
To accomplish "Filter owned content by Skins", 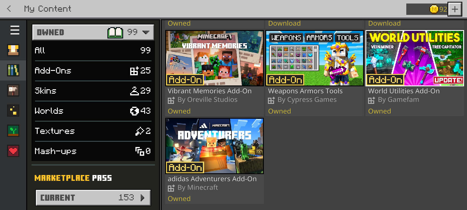I will tap(93, 91).
